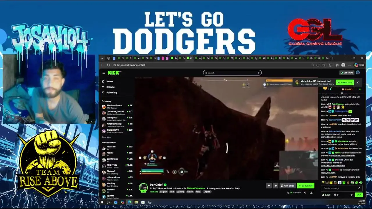Click the 1,000 KICKs balance
Screen dimensions: 372x209
tap(326, 195)
